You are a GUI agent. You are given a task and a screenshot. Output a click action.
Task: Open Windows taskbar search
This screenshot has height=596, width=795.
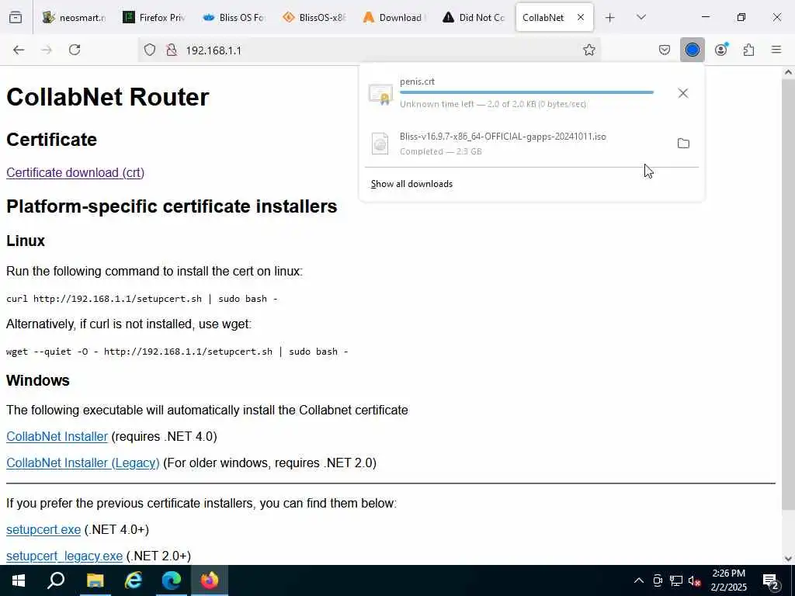[56, 580]
